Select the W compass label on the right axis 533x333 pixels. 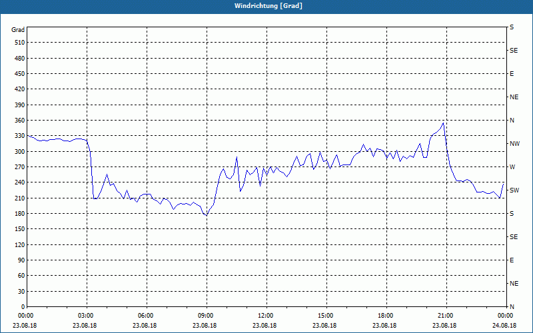(512, 167)
